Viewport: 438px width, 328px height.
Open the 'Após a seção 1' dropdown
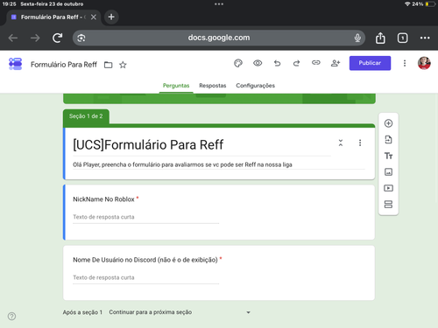180,312
